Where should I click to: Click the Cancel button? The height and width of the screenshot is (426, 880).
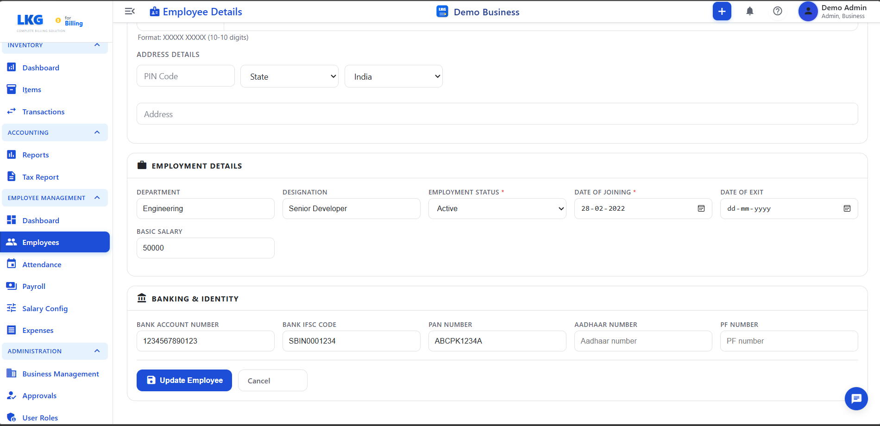click(x=273, y=381)
